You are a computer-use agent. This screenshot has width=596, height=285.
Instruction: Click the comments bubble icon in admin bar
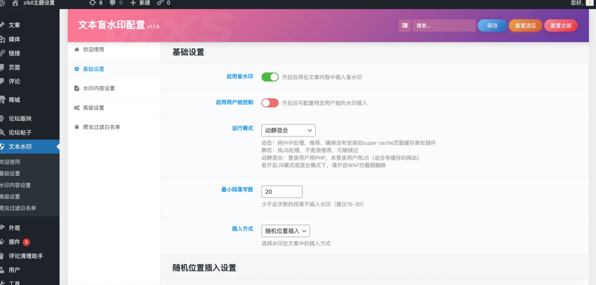point(113,3)
